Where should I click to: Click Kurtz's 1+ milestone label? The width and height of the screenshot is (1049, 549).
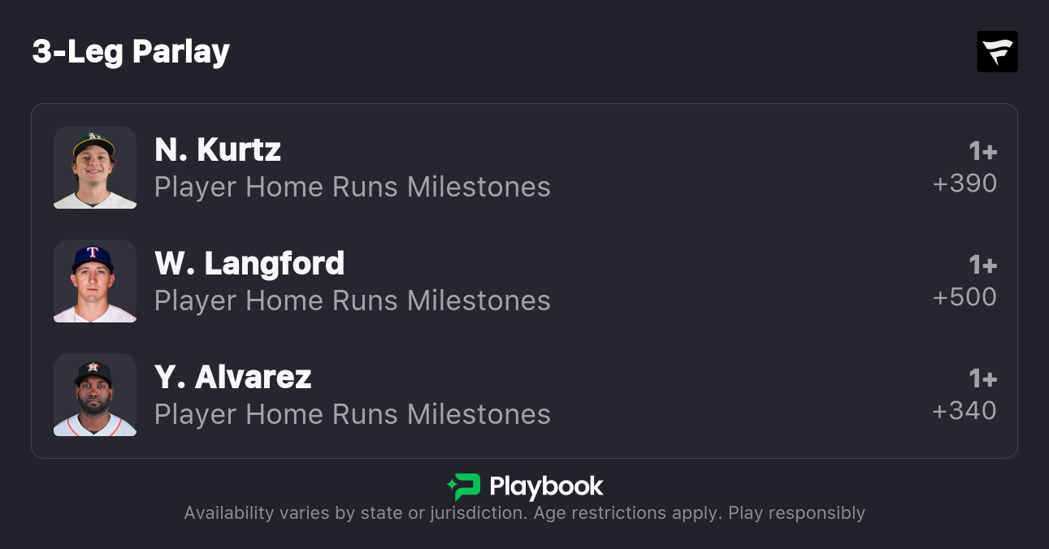click(x=982, y=151)
